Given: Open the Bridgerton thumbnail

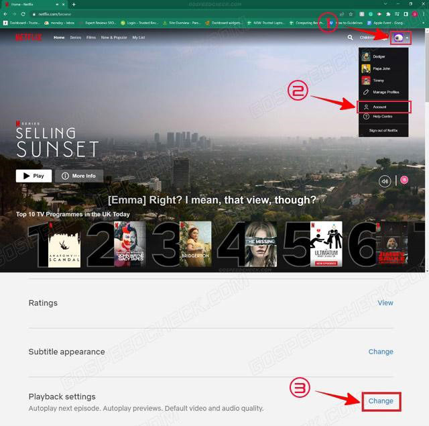Looking at the screenshot, I should click(x=196, y=244).
